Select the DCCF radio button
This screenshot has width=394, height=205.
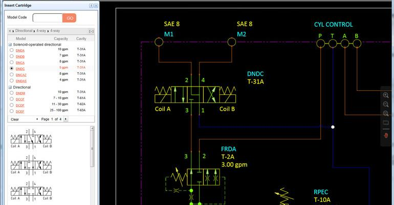[12, 99]
